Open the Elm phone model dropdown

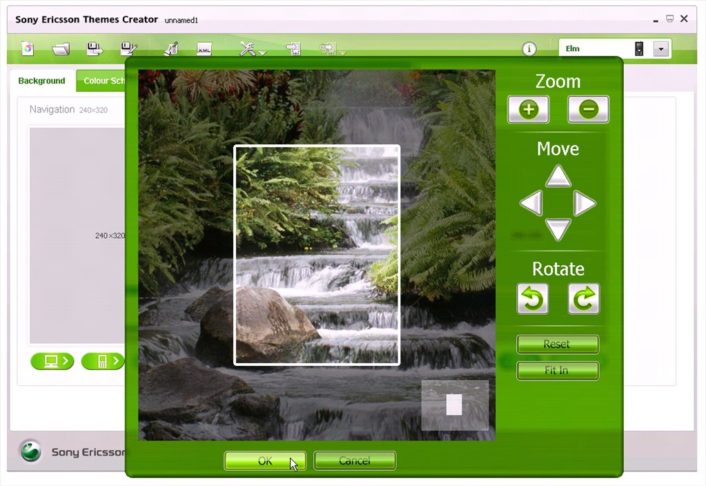661,48
